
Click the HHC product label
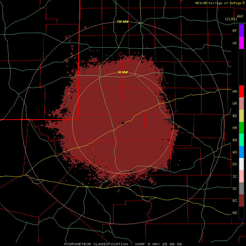click(x=240, y=16)
